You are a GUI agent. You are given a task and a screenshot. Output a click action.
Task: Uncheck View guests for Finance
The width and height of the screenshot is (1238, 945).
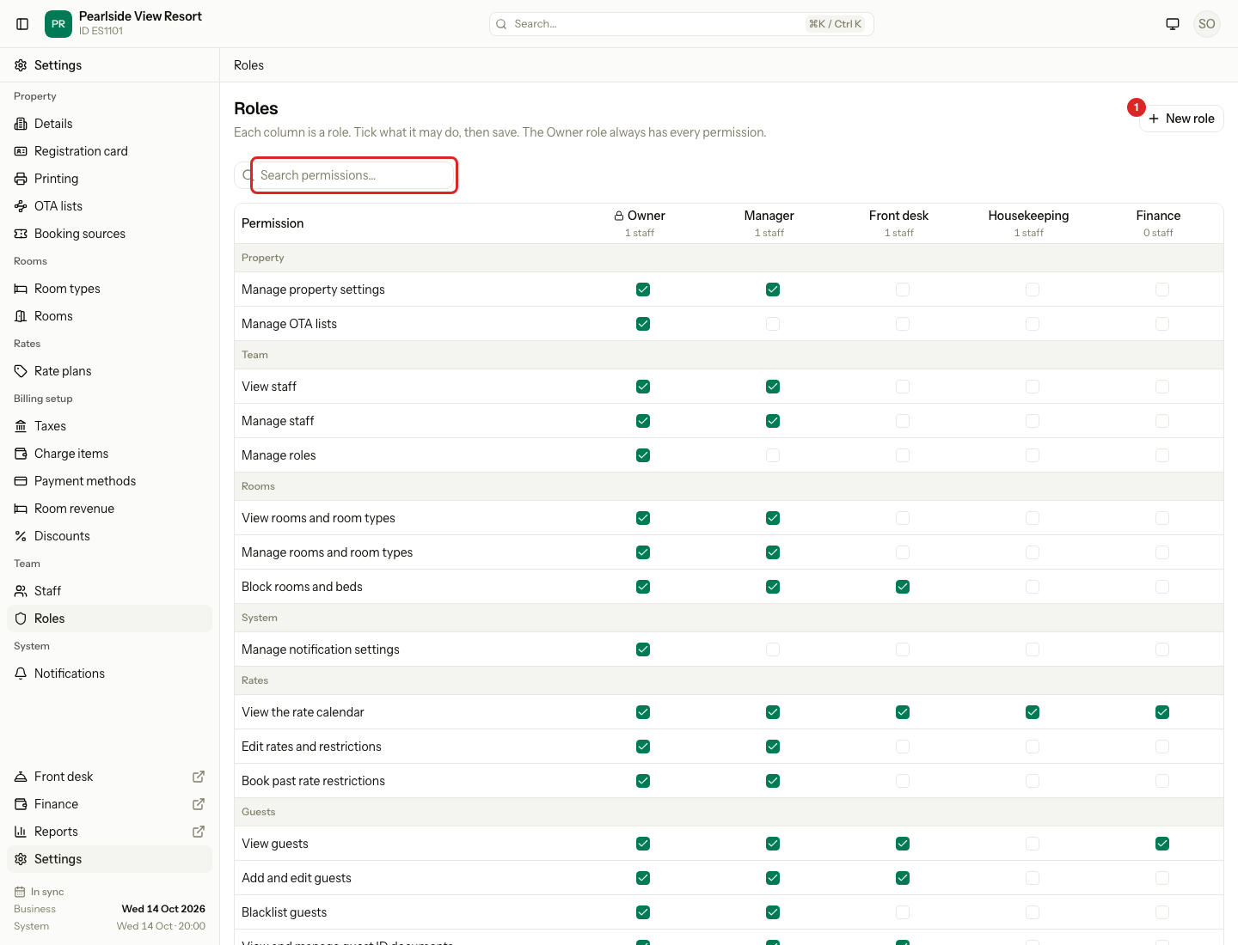point(1162,844)
